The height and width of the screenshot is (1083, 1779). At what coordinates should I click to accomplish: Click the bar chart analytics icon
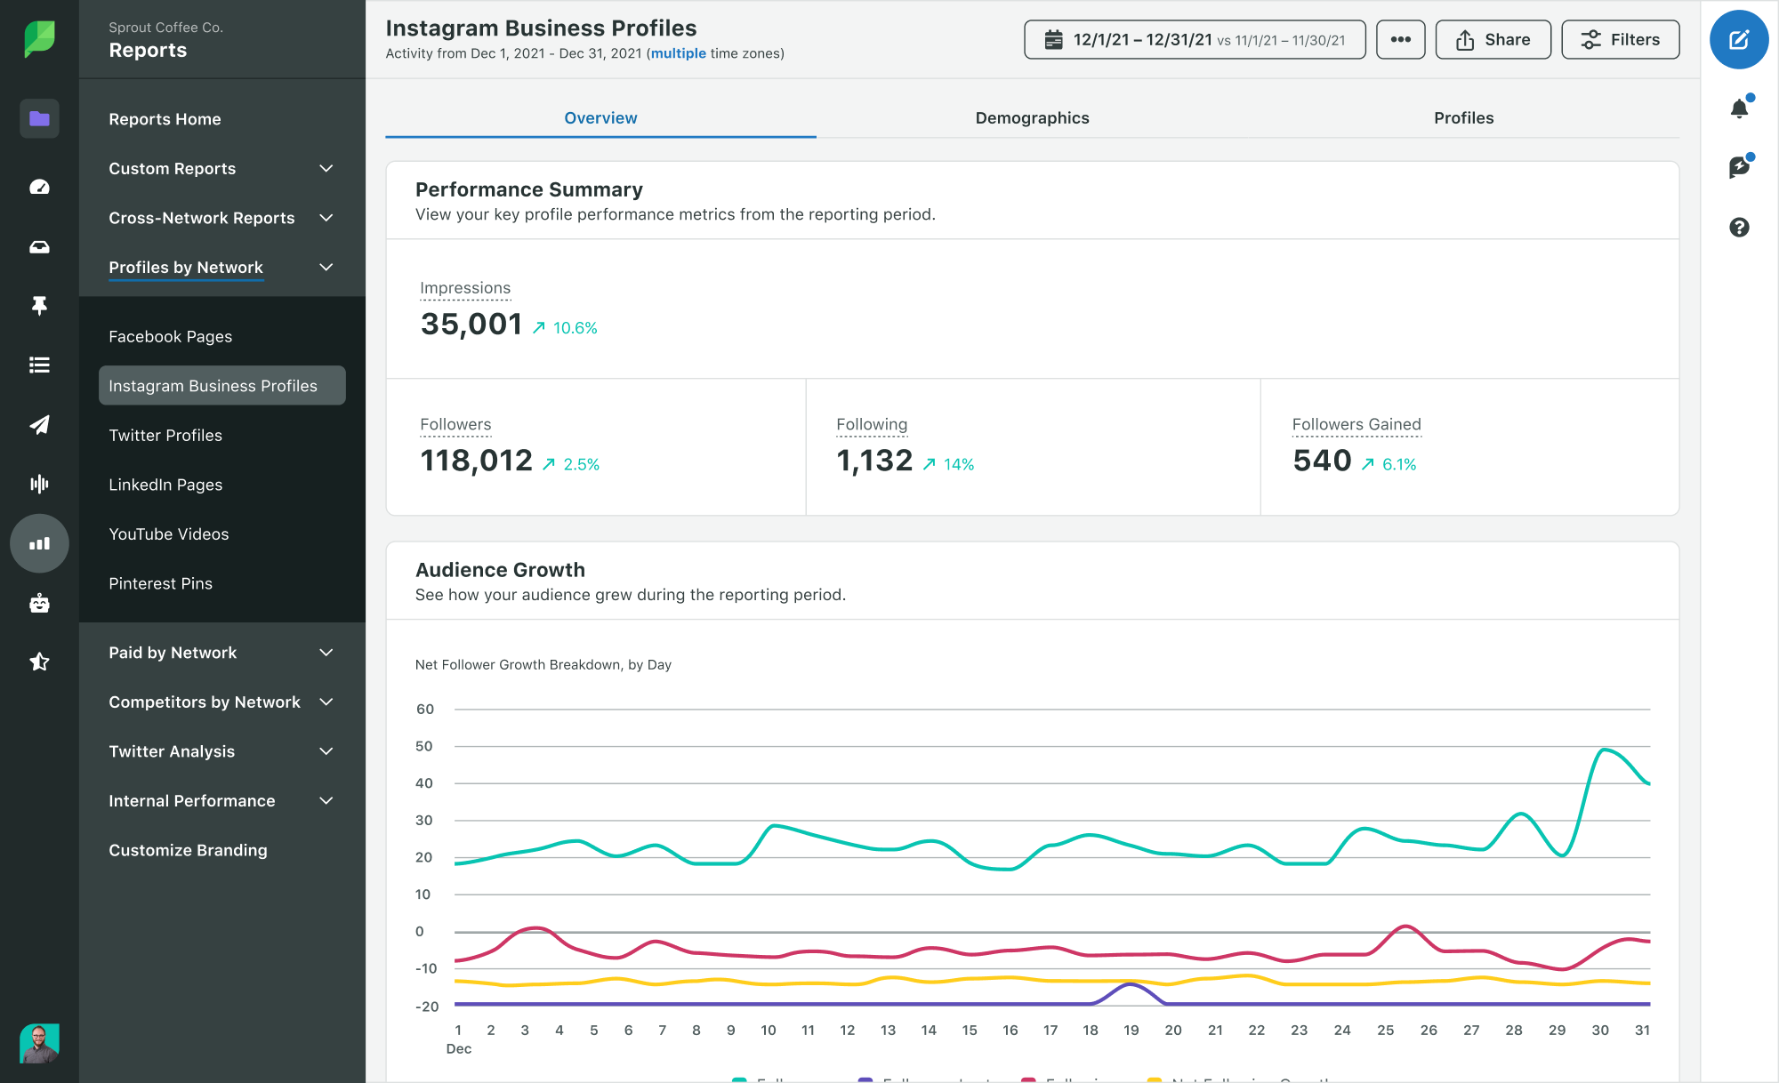point(38,543)
